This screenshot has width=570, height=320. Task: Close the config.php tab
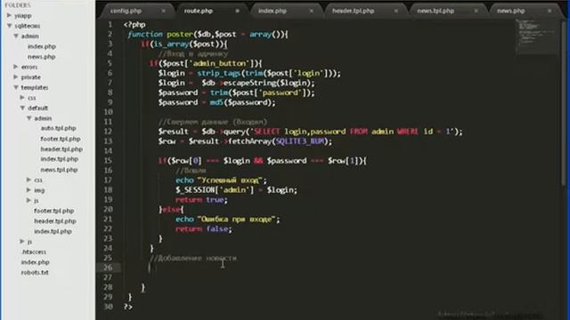tap(164, 11)
